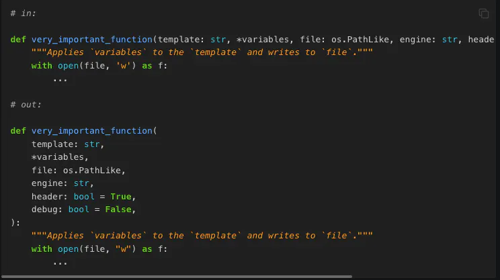Click the '*variables,' parameter line
Image resolution: width=500 pixels, height=280 pixels.
tap(60, 157)
